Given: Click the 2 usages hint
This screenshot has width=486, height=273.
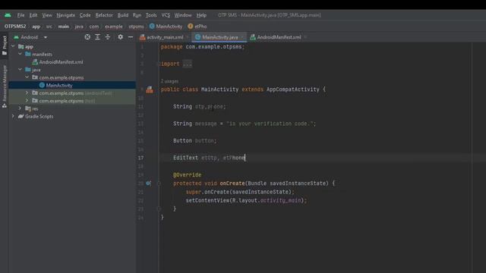Looking at the screenshot, I should (x=169, y=81).
